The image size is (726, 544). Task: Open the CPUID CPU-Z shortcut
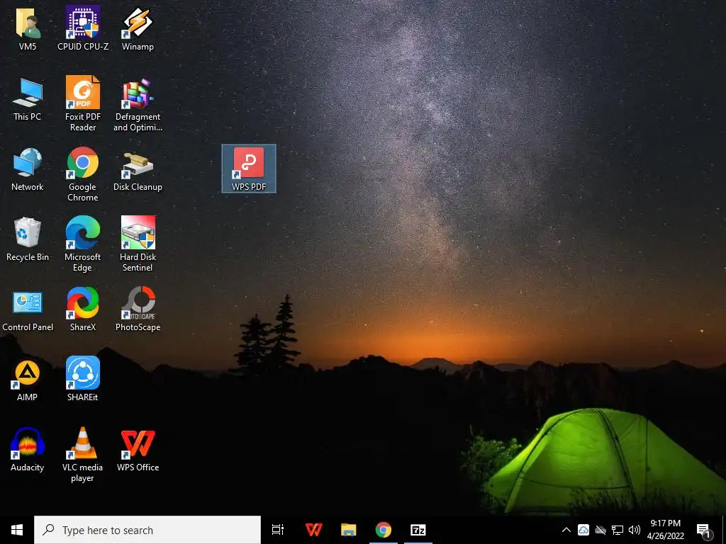[83, 28]
